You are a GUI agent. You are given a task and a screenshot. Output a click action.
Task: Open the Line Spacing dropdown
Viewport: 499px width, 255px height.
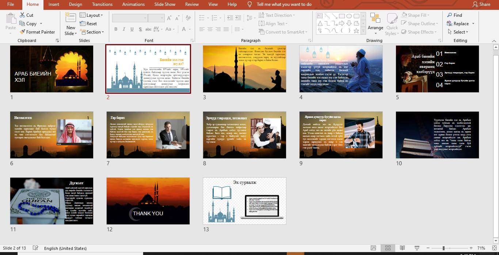point(251,18)
